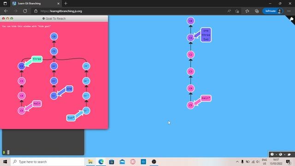
Task: Open Microsoft Store from taskbar
Action: [112, 162]
